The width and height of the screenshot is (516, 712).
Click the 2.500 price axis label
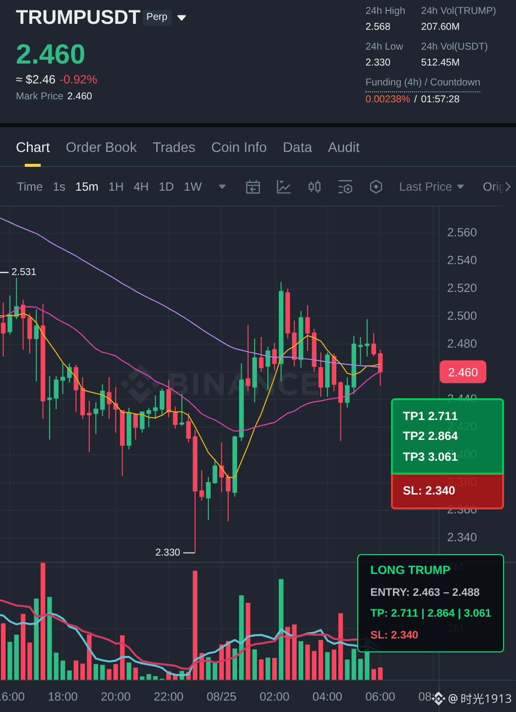pos(462,316)
